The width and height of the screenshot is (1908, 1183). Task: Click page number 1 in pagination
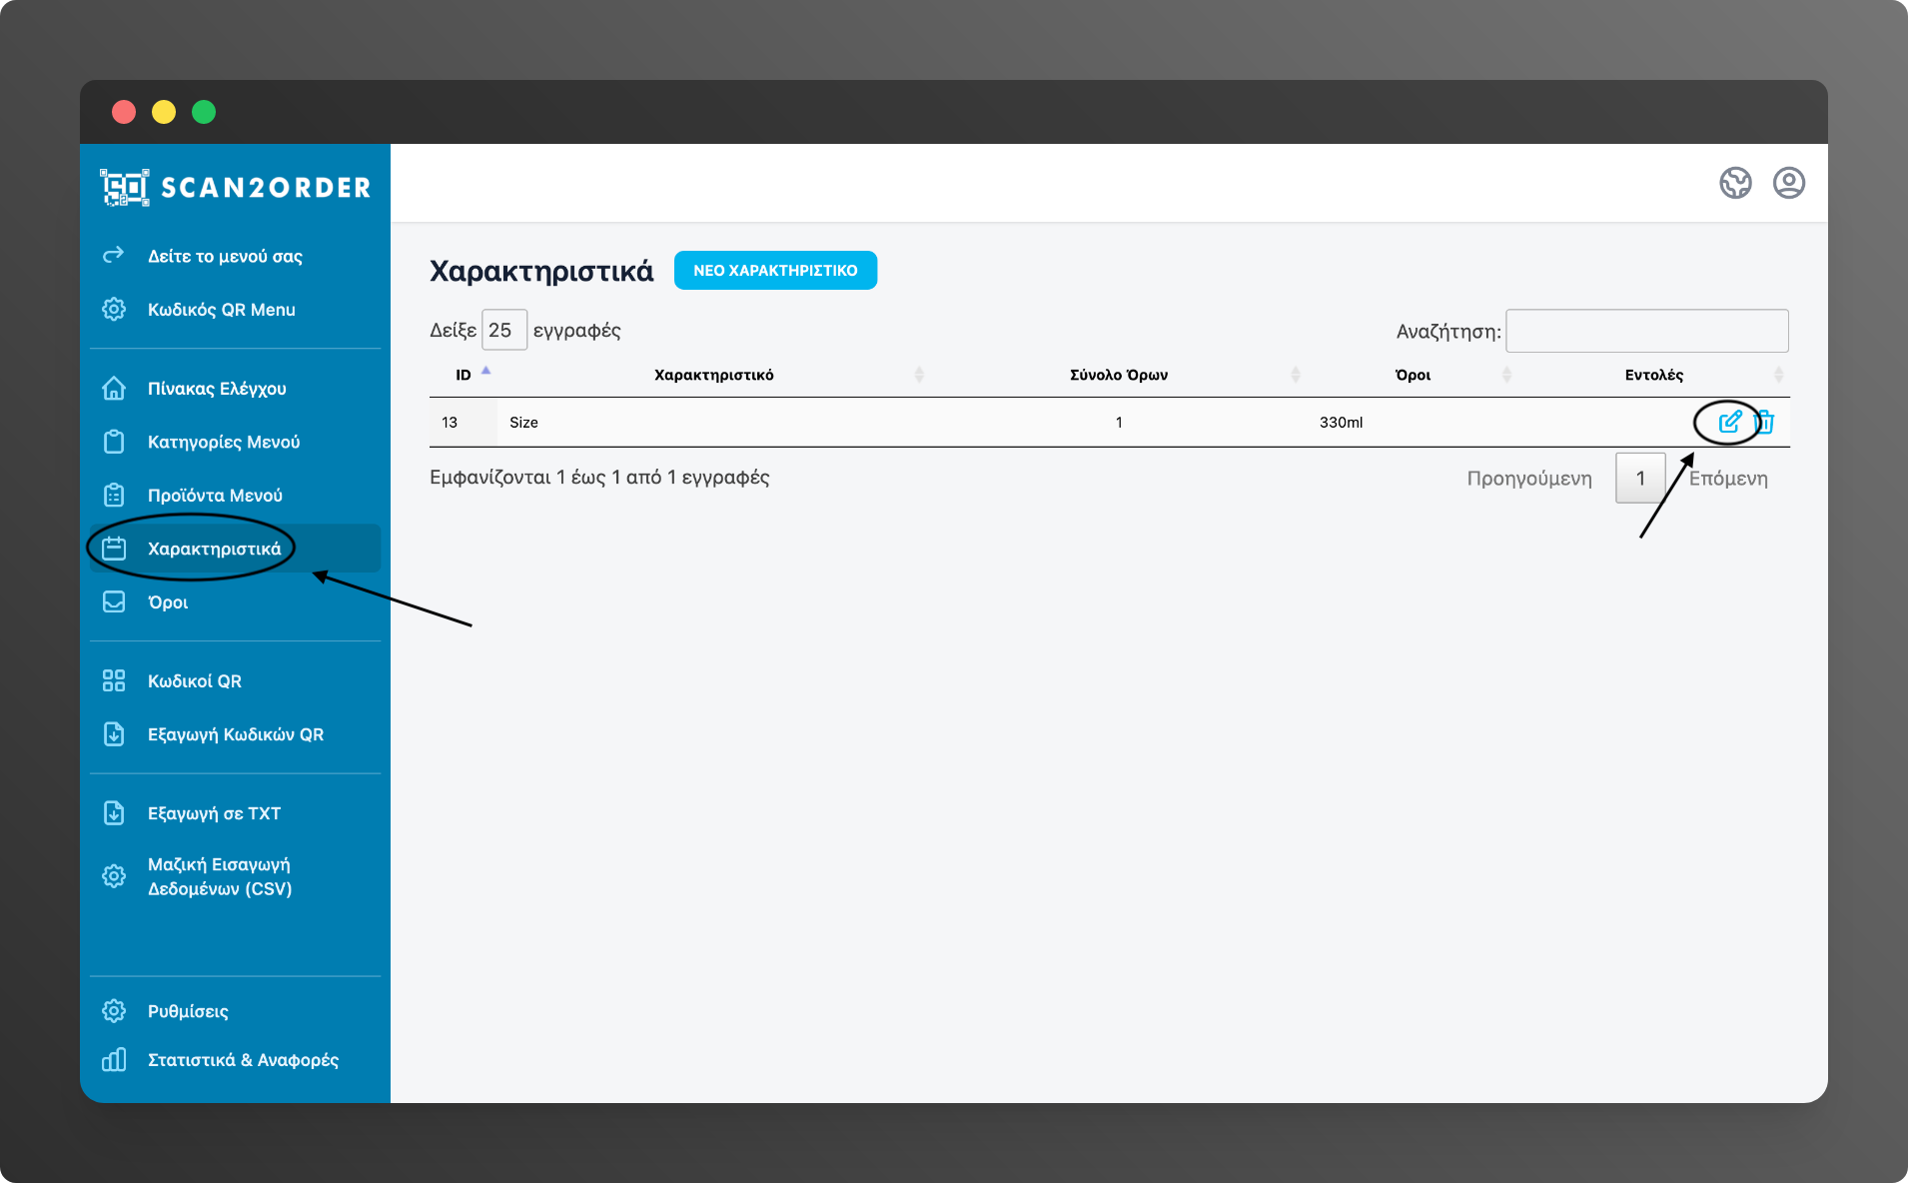click(1639, 479)
